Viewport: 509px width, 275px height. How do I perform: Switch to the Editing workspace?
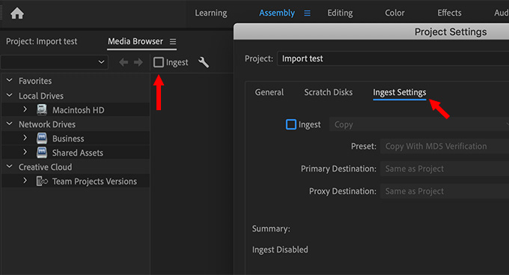click(x=340, y=13)
